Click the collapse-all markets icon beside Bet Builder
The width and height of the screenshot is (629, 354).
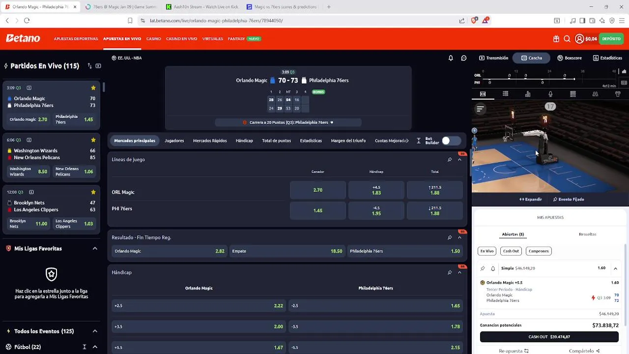[419, 141]
